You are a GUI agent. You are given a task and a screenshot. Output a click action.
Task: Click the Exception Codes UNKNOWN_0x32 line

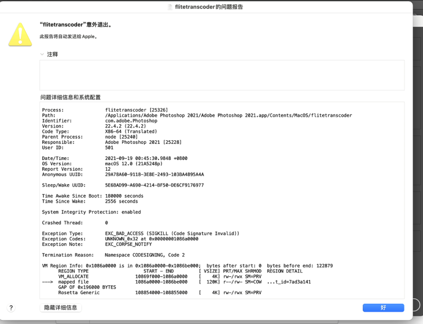[120, 239]
